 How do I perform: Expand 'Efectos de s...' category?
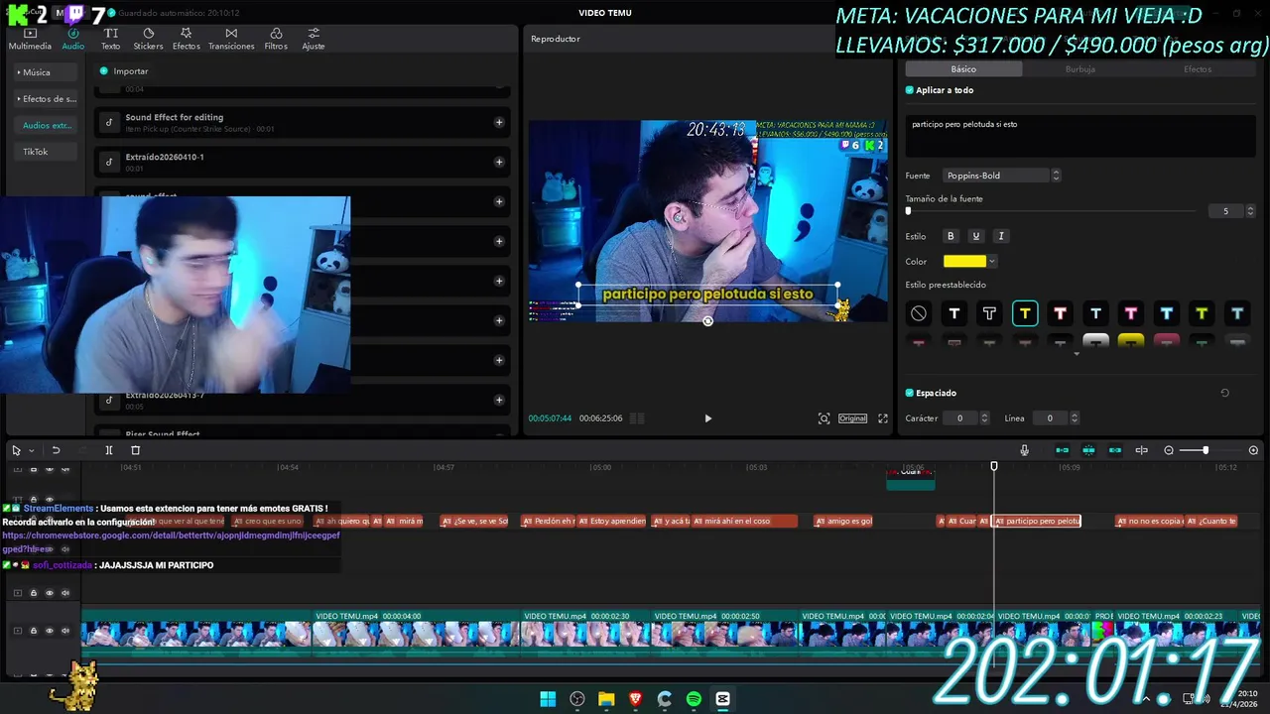pyautogui.click(x=46, y=99)
